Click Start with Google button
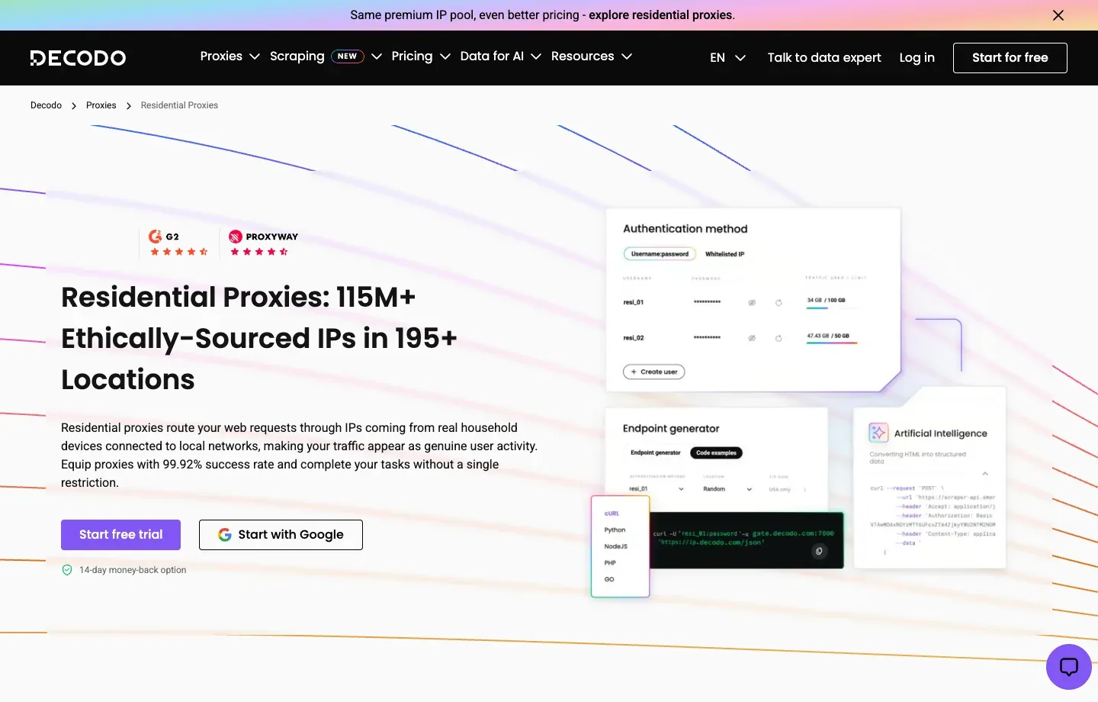 tap(281, 535)
